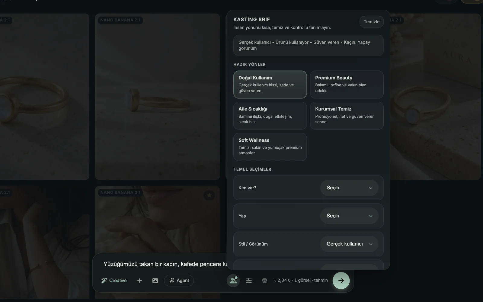This screenshot has height=302, width=483.
Task: Choose the Soft Wellness preset card
Action: click(x=270, y=147)
